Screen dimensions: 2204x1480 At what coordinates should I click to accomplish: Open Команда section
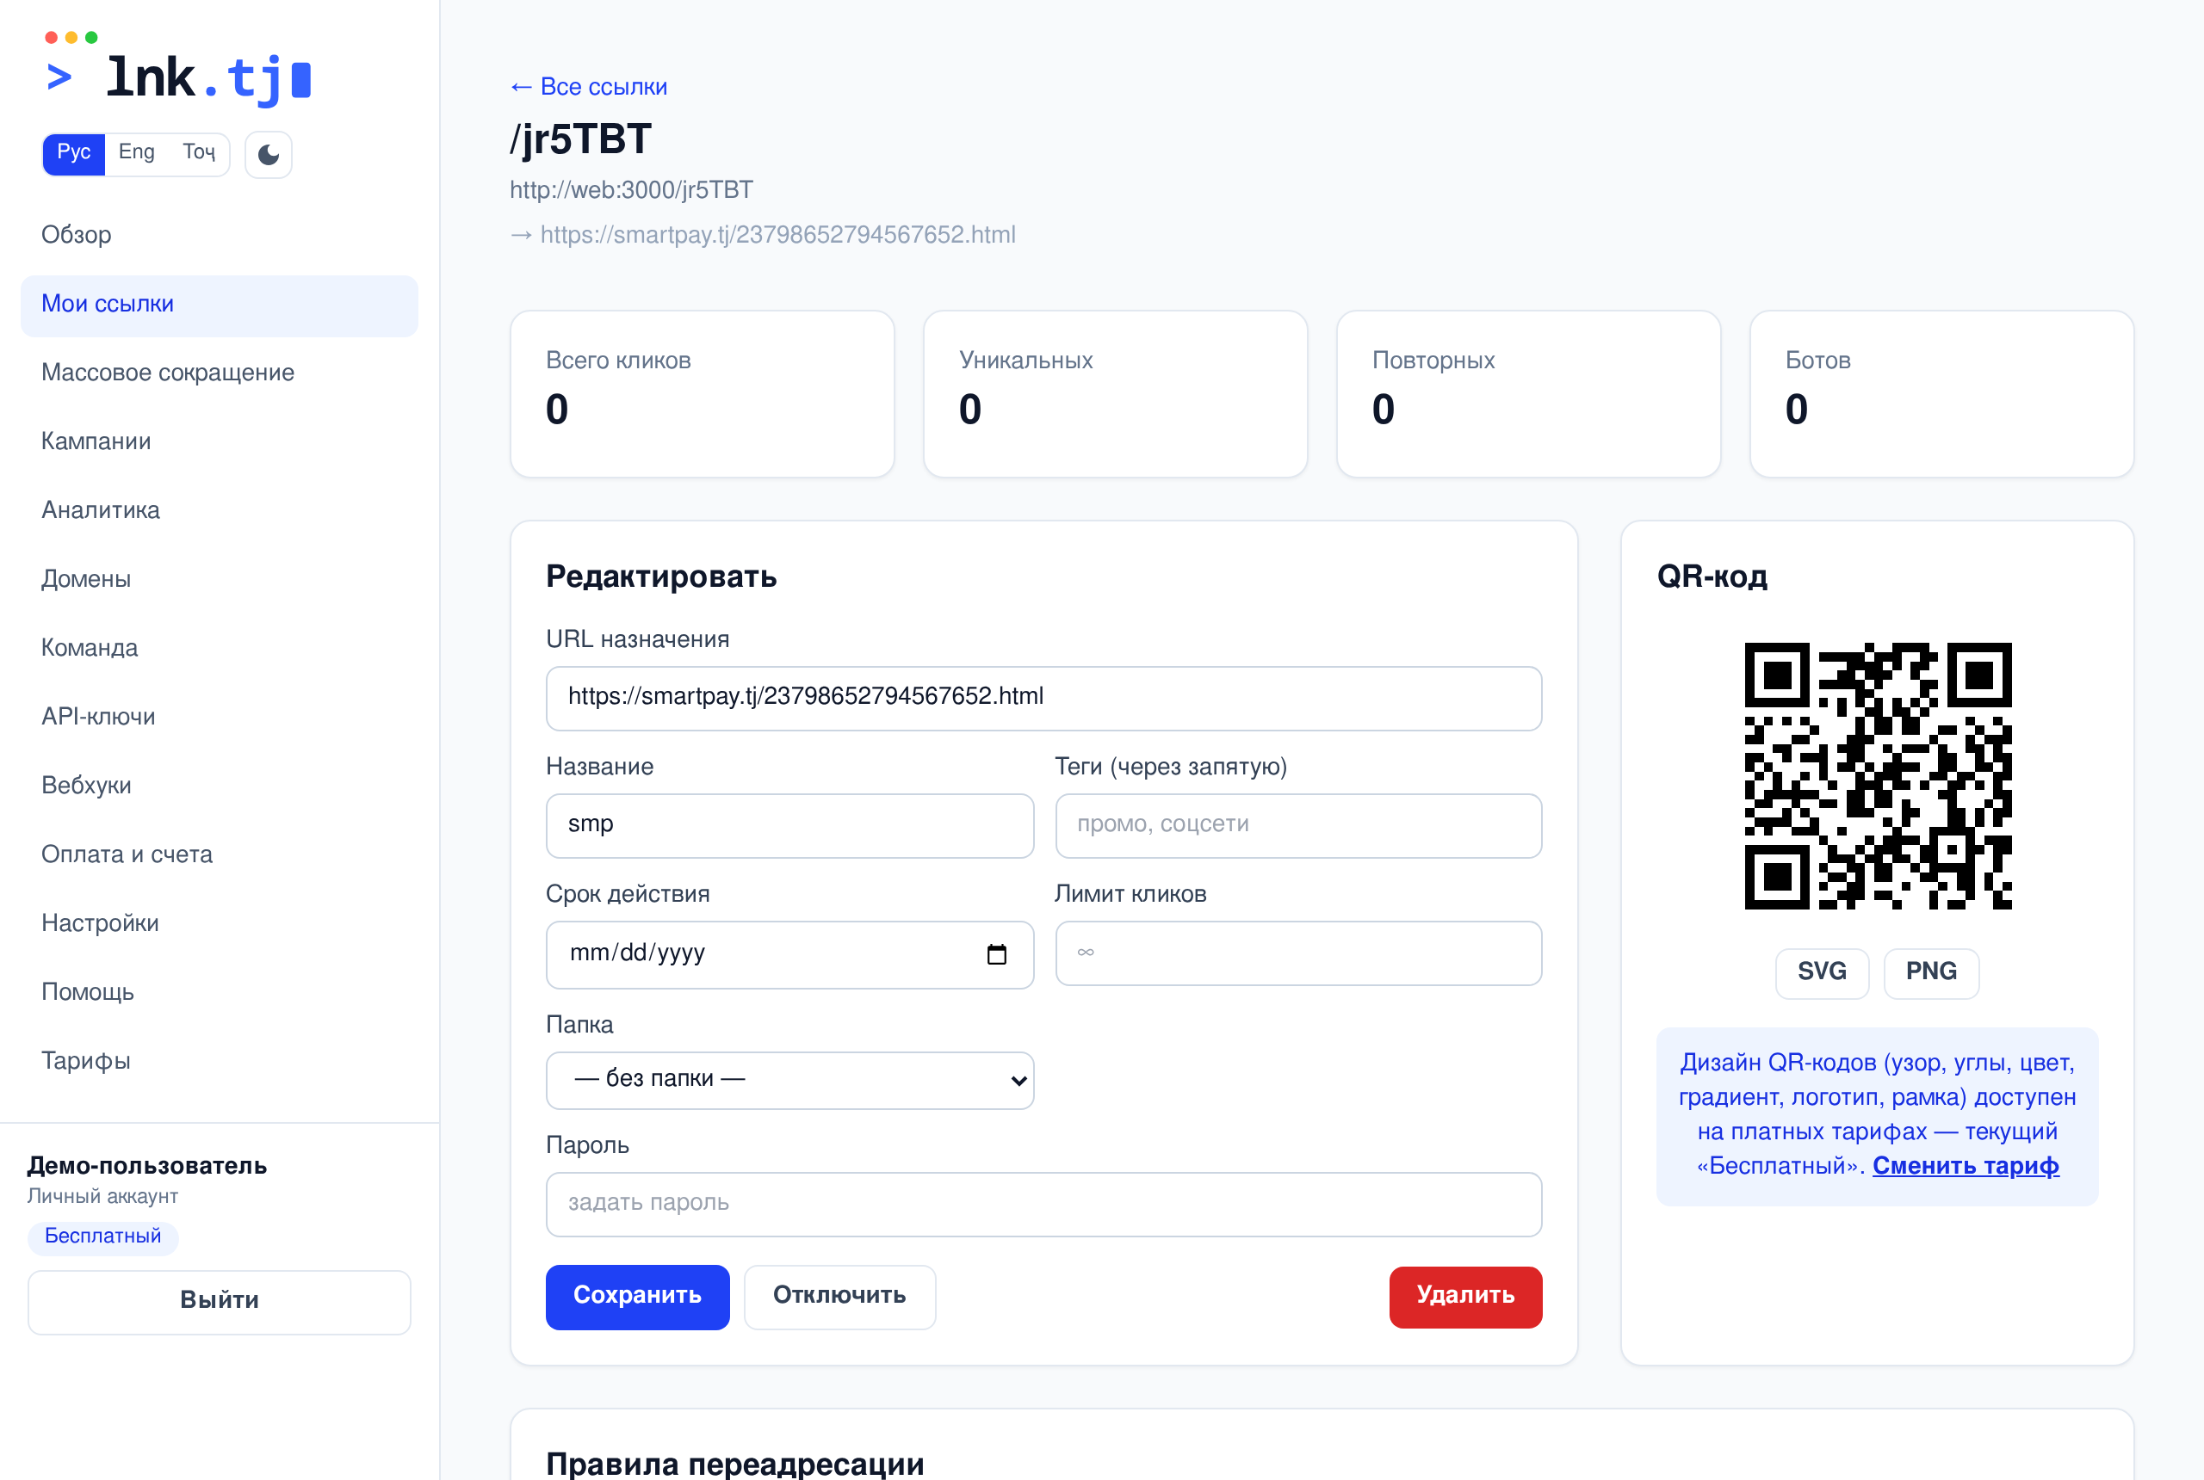[219, 649]
